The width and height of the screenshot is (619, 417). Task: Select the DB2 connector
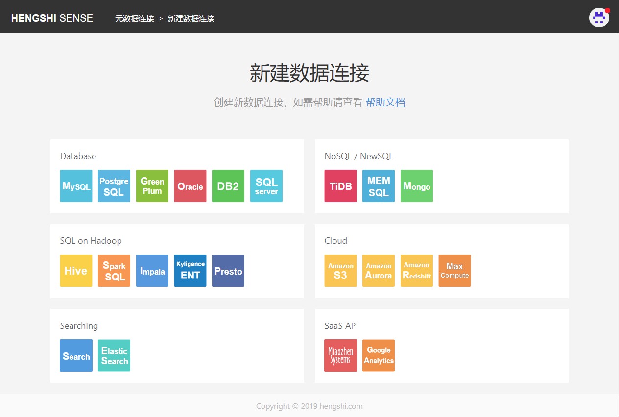228,186
